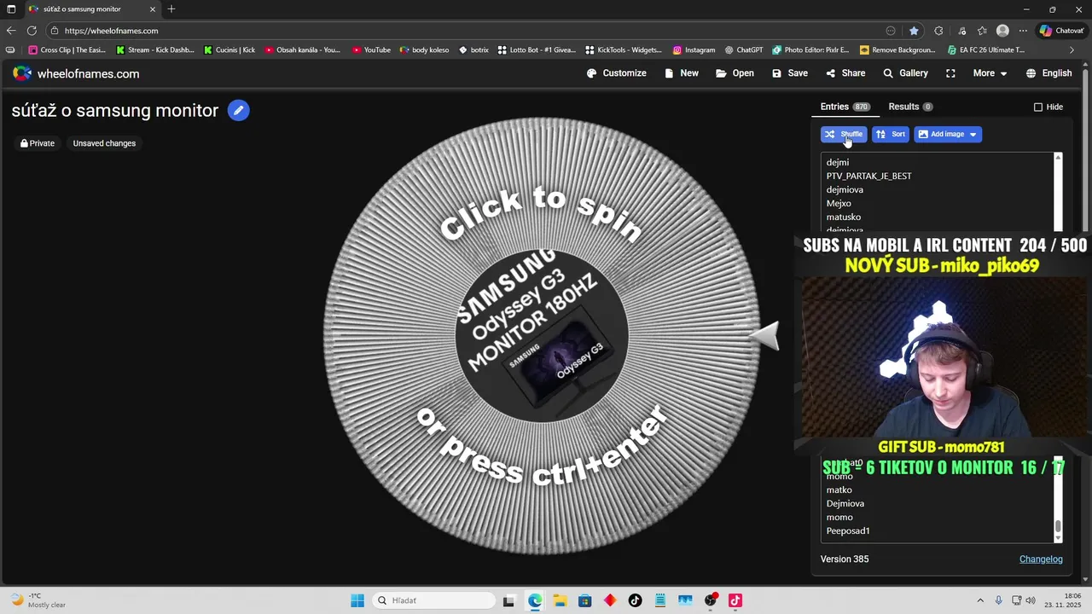Click the entries list scrollbar thumb
The image size is (1092, 614).
point(1058,527)
